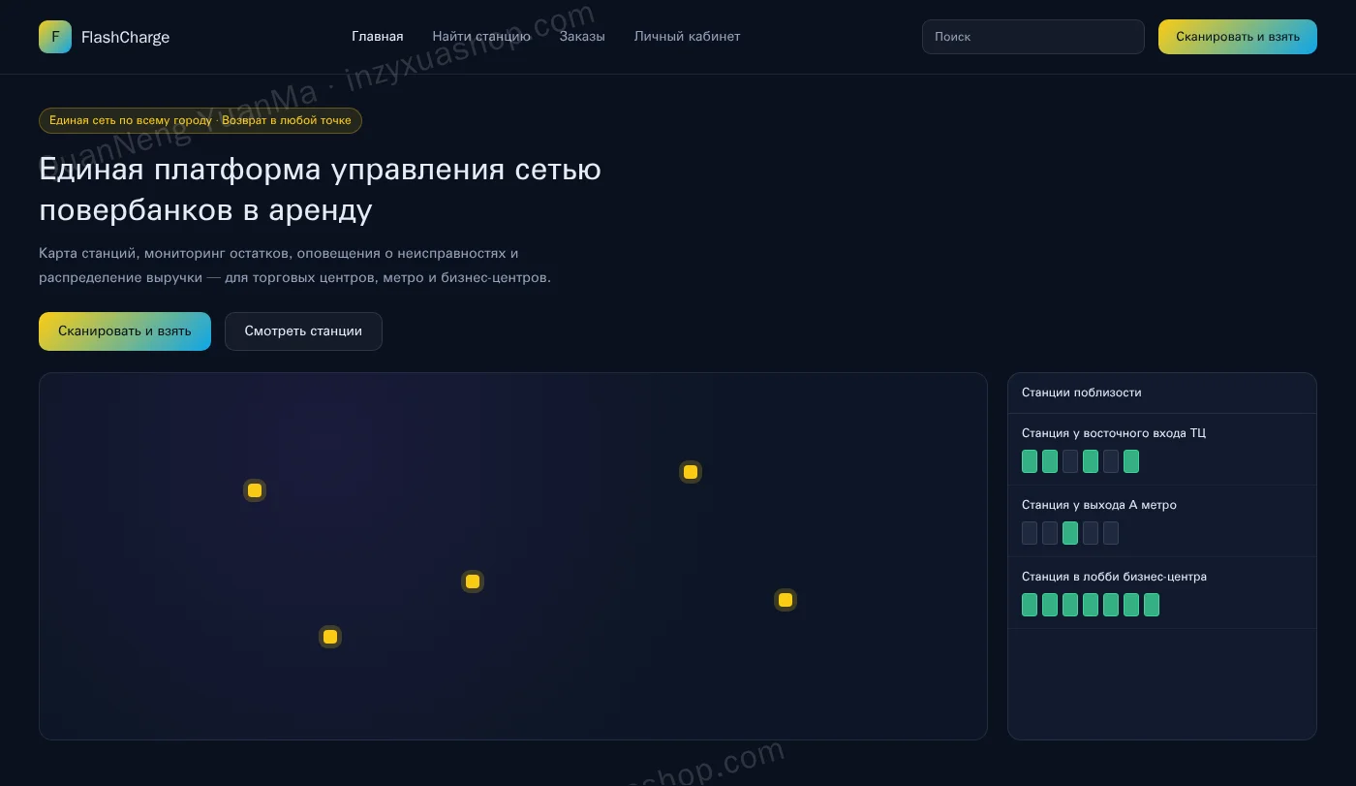Select Станция у восточного входа ТЦ
1356x786 pixels.
1162,450
